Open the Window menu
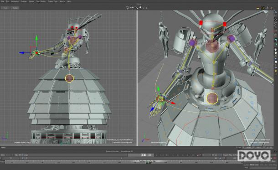 (x=62, y=1)
